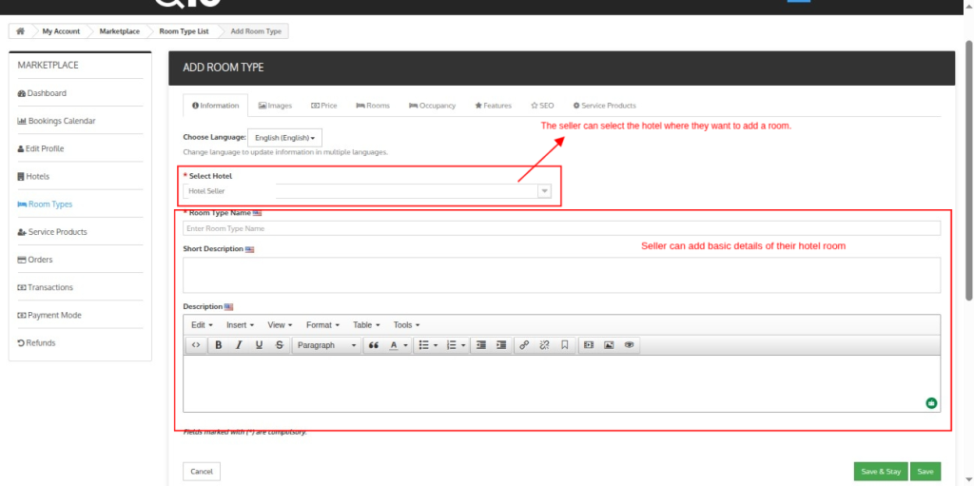Click the increase indent icon

(500, 345)
